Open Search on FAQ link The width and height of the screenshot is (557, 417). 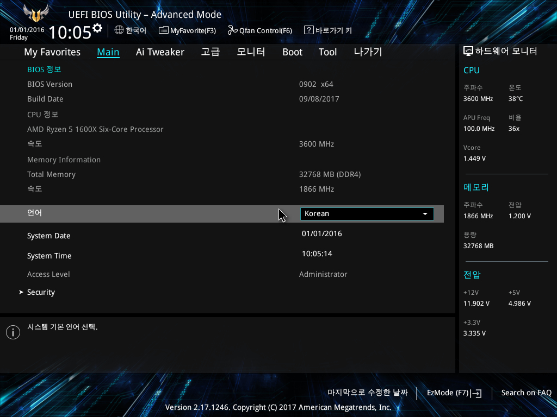pos(526,393)
